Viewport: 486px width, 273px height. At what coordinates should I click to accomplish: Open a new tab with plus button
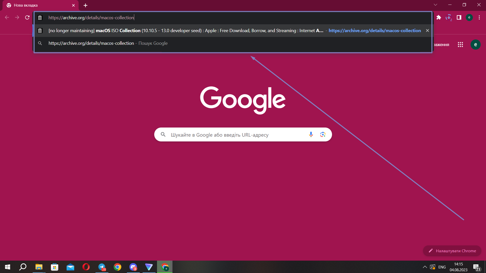click(86, 5)
